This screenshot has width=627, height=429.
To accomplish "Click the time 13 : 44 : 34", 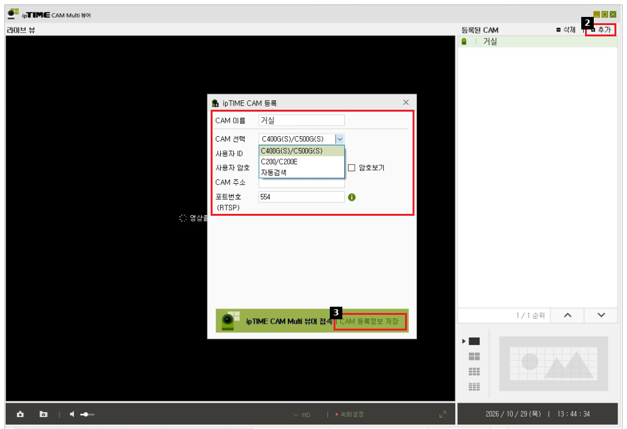I will pyautogui.click(x=574, y=414).
